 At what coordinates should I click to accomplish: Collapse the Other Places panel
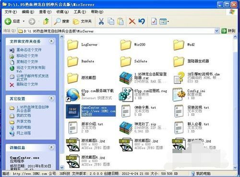(51, 98)
